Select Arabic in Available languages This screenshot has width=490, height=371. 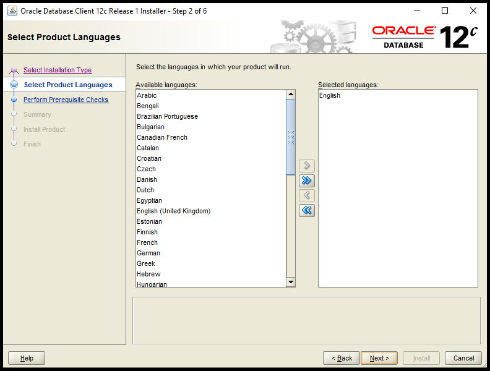pyautogui.click(x=211, y=95)
